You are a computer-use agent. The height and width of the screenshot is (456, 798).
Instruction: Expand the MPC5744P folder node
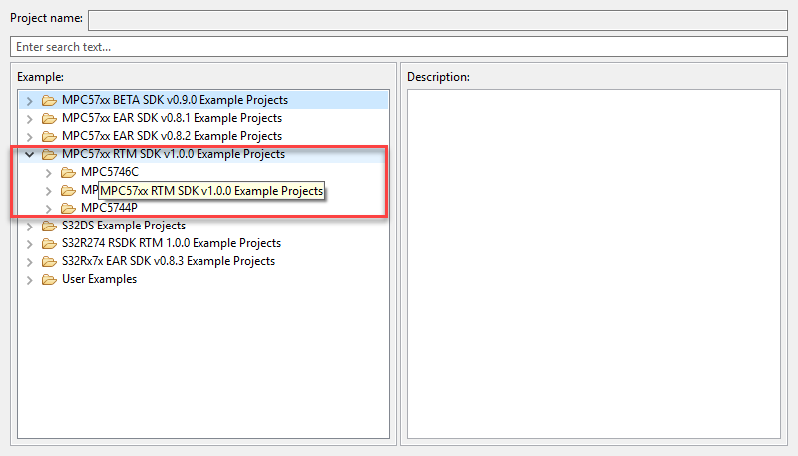48,209
